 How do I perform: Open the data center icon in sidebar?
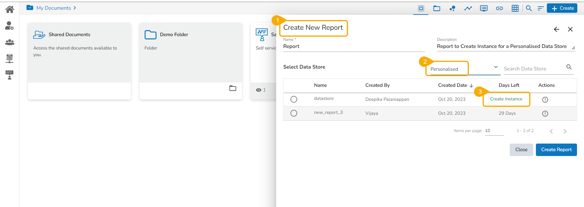click(9, 58)
